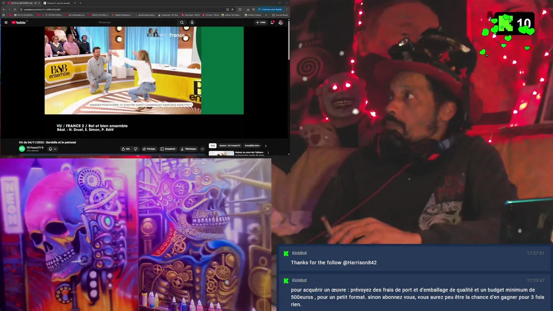Click the Kick logo beside 17:23:47 message
The image size is (553, 311).
tap(286, 281)
